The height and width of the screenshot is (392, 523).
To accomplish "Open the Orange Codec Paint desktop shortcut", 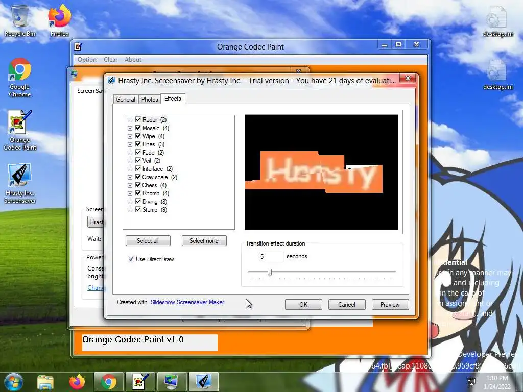I will point(20,130).
